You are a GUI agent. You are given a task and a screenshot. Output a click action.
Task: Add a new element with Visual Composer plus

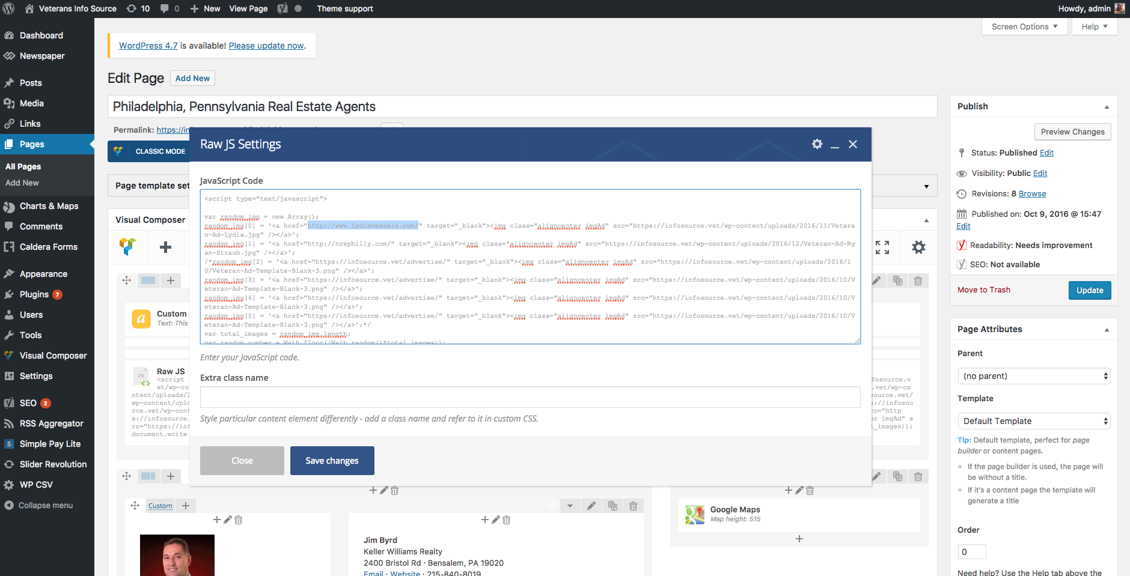click(x=166, y=247)
